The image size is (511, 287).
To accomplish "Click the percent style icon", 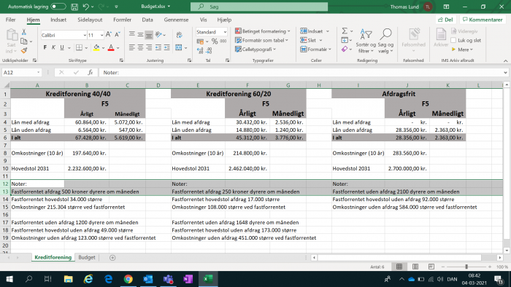I will [x=215, y=42].
